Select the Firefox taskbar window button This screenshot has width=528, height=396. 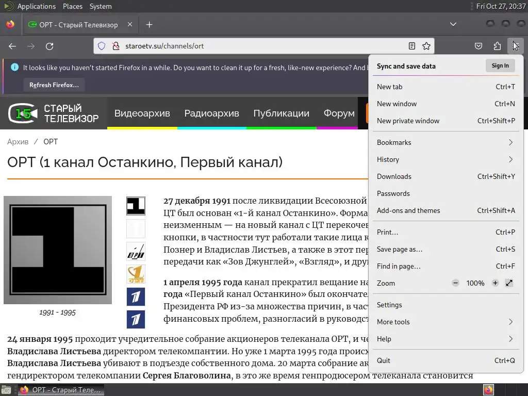pos(61,390)
